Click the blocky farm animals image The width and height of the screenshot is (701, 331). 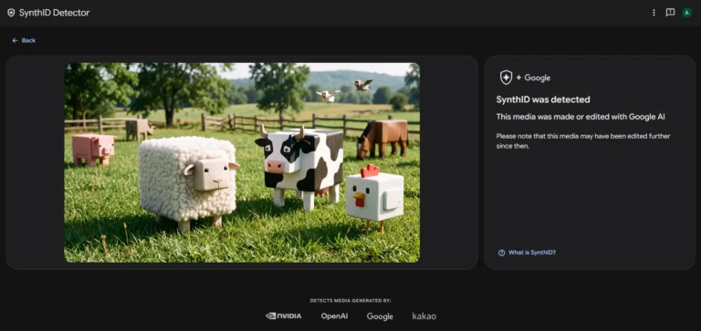[242, 162]
